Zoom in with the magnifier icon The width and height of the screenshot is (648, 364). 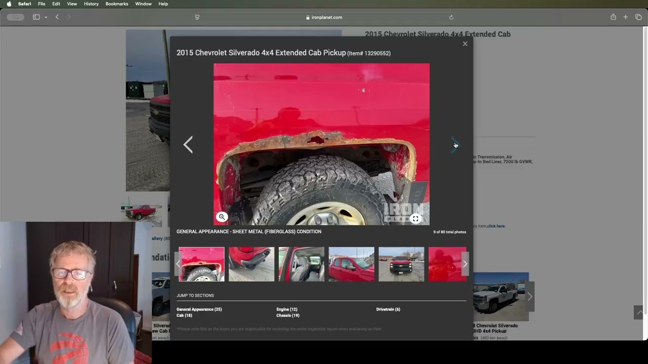[222, 217]
